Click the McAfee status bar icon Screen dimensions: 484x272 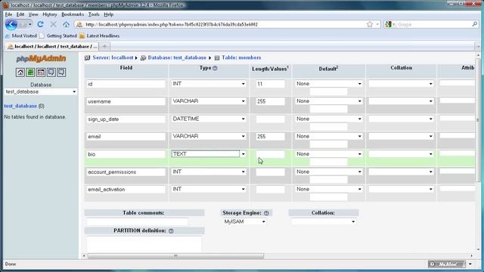[x=447, y=264]
